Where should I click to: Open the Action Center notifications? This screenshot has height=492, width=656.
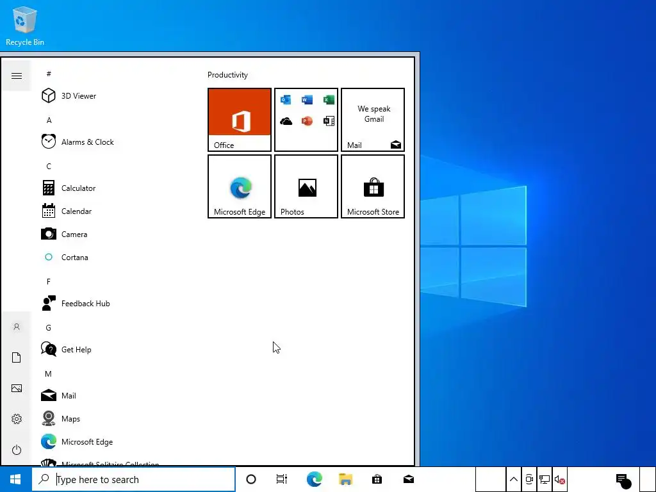pos(623,480)
